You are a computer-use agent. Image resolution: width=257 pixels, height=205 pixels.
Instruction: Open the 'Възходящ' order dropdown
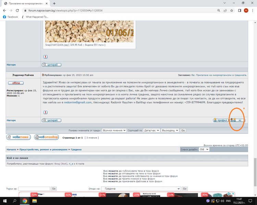pyautogui.click(x=170, y=131)
